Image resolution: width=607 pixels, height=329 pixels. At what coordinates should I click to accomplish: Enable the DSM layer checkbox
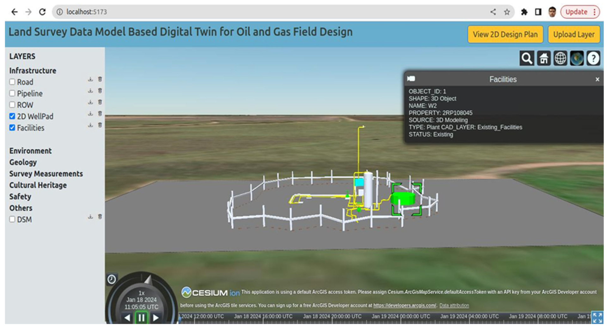click(x=12, y=219)
